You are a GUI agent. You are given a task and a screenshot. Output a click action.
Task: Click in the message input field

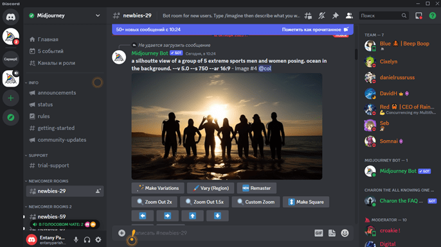219,233
